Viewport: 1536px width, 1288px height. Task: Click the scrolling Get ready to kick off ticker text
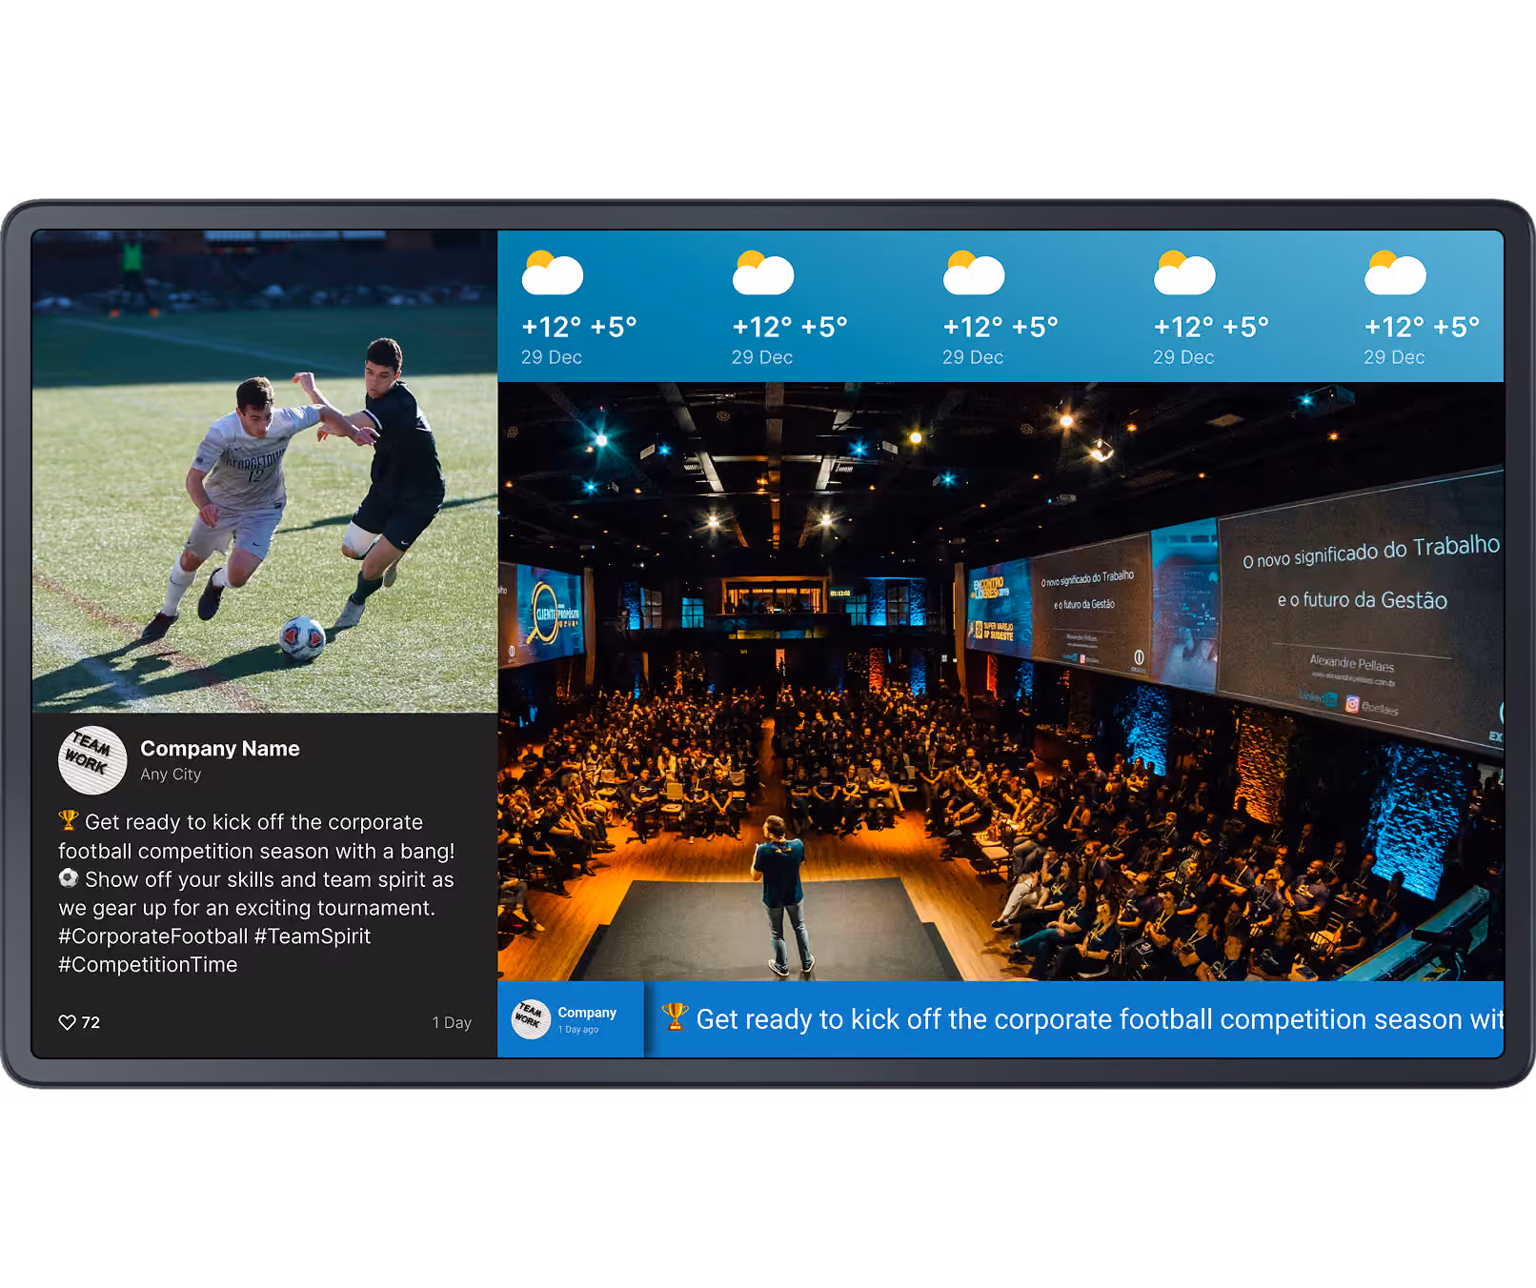click(1100, 1019)
